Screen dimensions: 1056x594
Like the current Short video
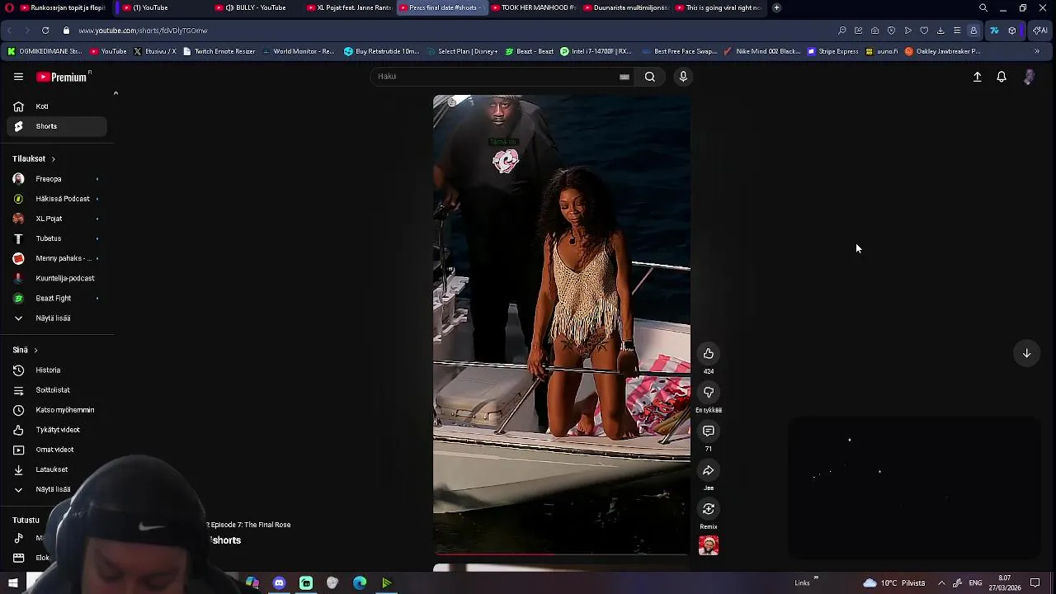(x=708, y=353)
